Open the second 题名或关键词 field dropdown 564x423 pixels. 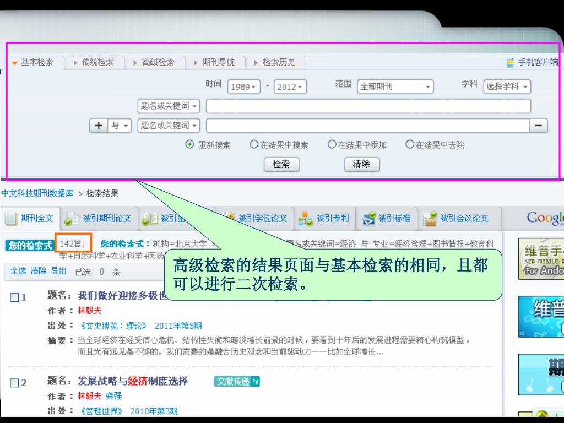coord(169,126)
